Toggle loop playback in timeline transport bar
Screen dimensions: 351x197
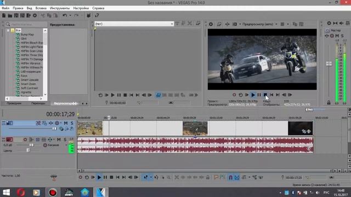point(87,177)
